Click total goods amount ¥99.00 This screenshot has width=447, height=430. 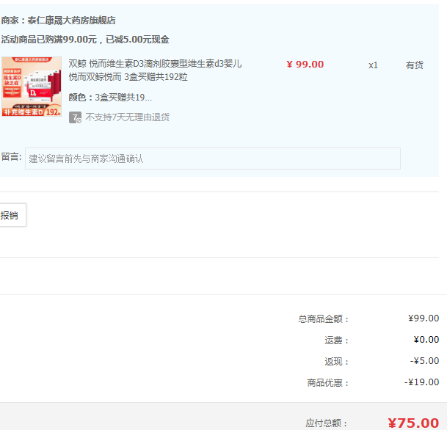click(x=424, y=318)
